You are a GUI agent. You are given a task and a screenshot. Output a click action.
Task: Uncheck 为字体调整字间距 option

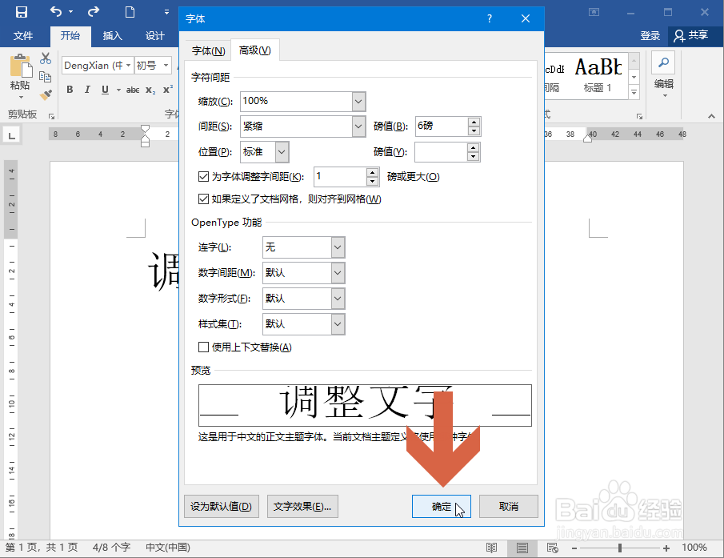[205, 176]
